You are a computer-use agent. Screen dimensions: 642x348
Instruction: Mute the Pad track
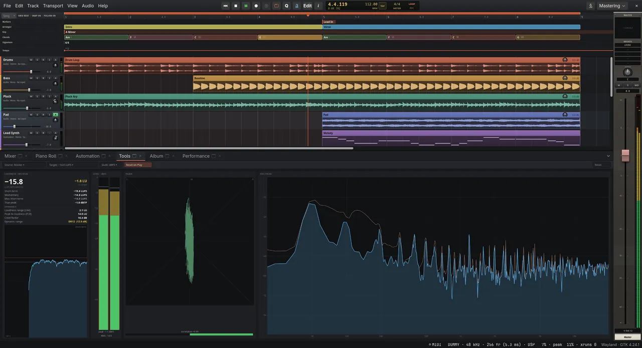coord(31,115)
